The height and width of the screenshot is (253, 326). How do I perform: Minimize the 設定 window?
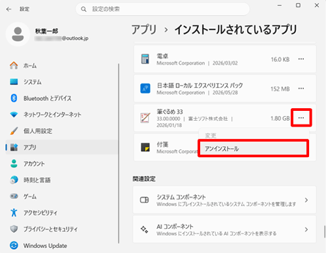point(280,5)
